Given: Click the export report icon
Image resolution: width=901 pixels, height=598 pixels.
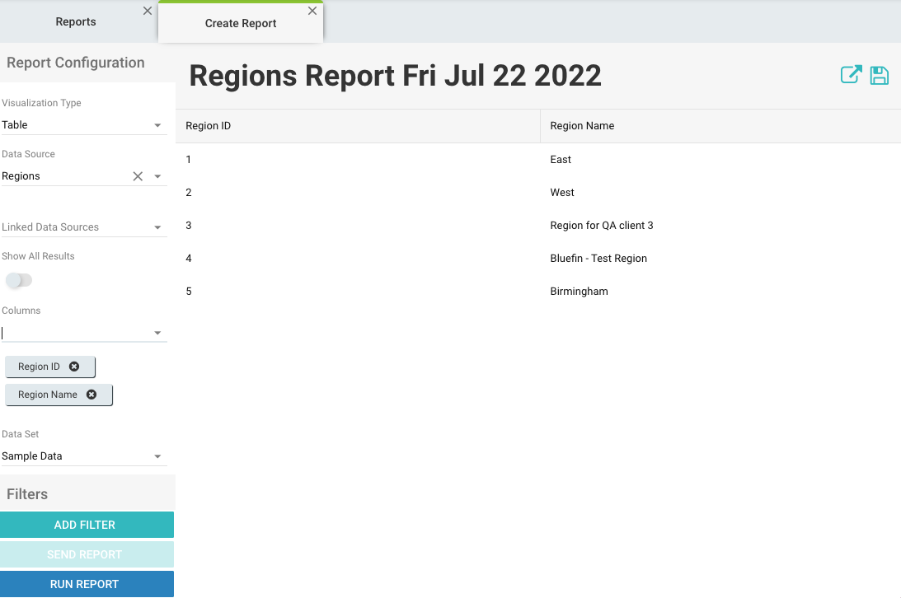Looking at the screenshot, I should coord(851,75).
